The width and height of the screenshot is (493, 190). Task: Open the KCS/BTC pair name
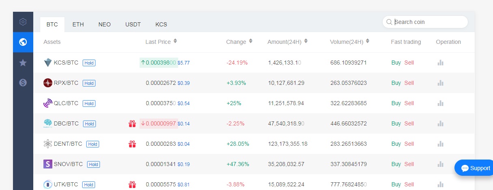point(66,63)
